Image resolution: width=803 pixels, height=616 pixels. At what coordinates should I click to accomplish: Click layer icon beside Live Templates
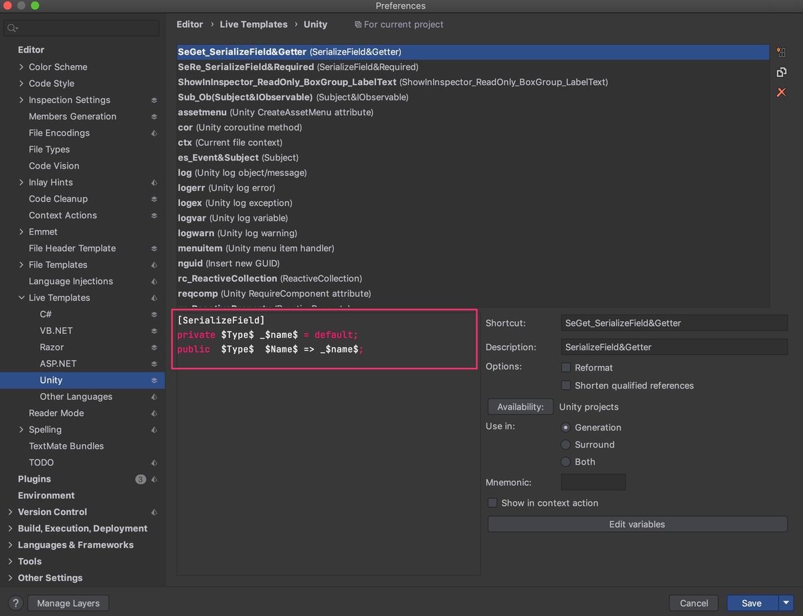154,298
